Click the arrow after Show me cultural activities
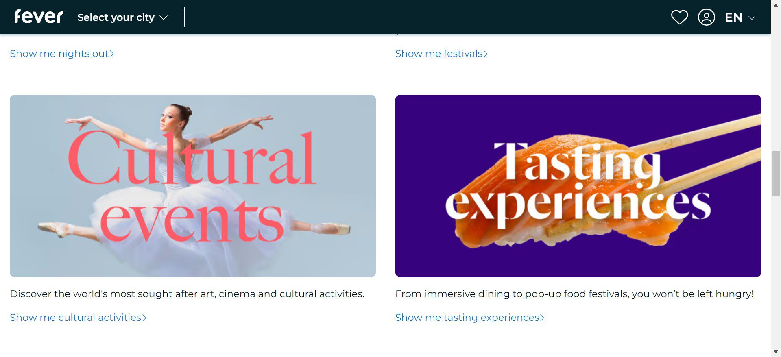The height and width of the screenshot is (357, 781). tap(144, 318)
